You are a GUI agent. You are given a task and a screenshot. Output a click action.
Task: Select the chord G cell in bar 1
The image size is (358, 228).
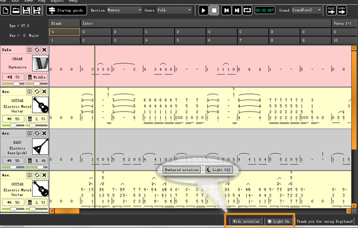point(65,32)
